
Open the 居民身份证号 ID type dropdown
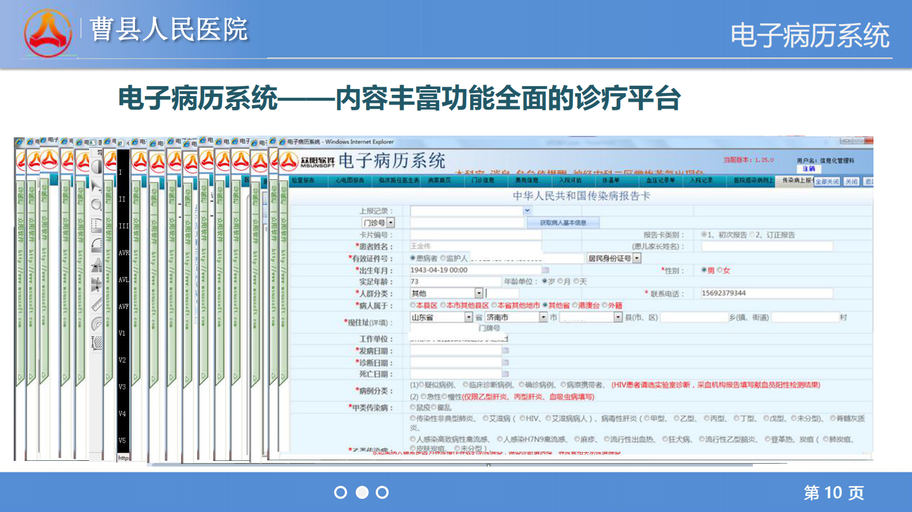coord(637,259)
